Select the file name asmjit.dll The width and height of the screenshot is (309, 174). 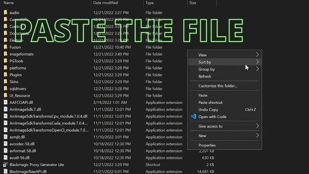point(17,137)
